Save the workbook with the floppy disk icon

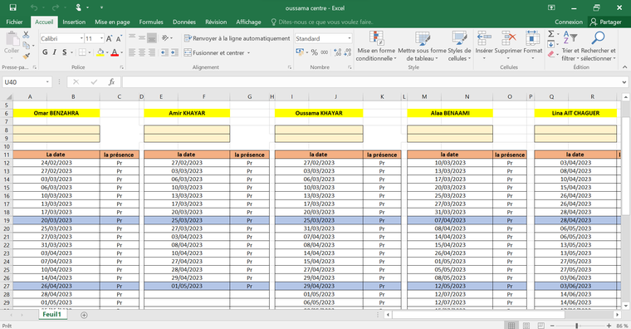(x=13, y=7)
